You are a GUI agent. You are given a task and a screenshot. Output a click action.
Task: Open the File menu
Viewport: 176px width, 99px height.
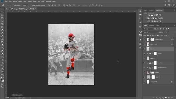pos(6,1)
